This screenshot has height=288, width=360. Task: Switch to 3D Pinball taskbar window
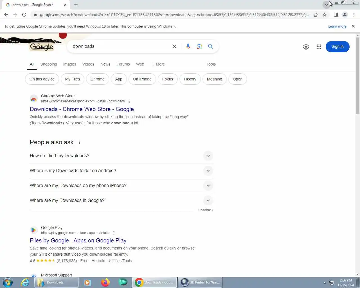[200, 282]
